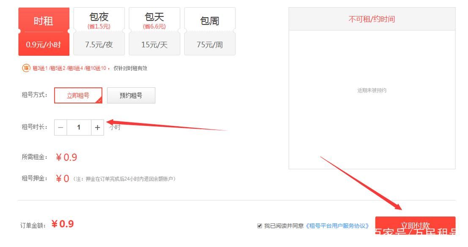The image size is (468, 247).
Task: Select the 立即租号 rental mode option
Action: coord(78,95)
